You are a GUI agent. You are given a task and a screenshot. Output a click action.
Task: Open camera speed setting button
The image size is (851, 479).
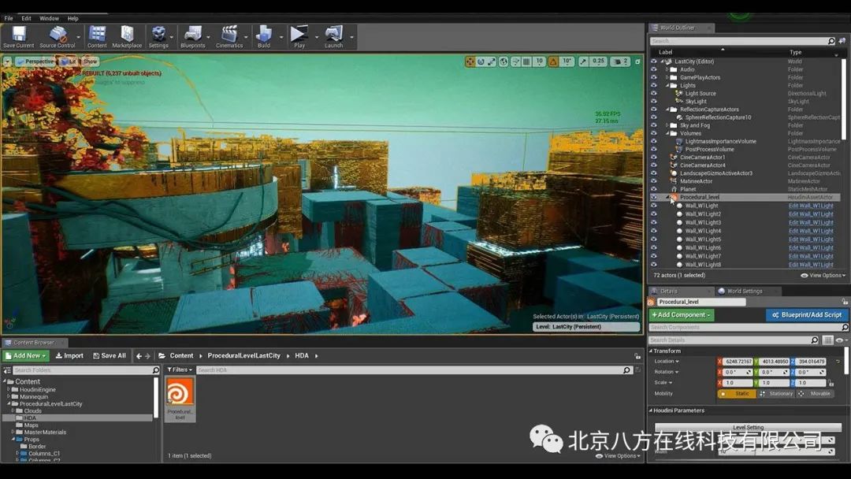click(620, 61)
